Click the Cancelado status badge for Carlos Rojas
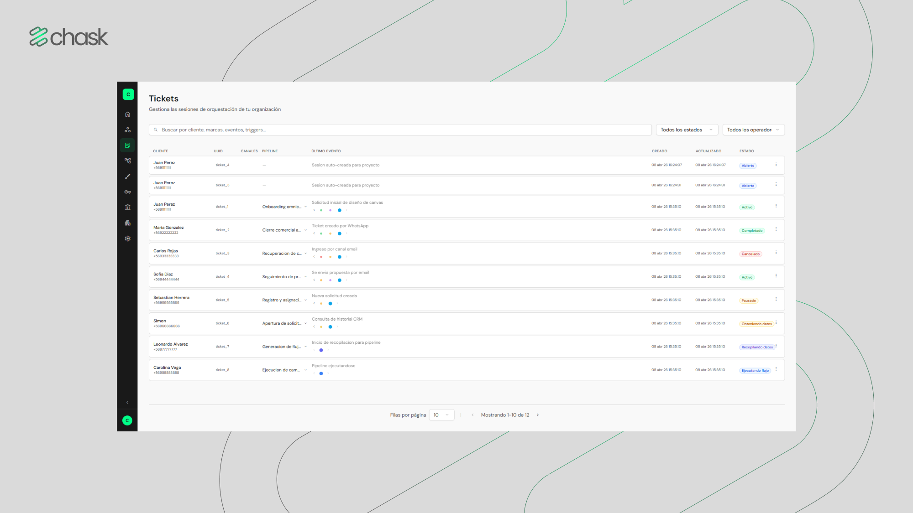 click(x=750, y=254)
